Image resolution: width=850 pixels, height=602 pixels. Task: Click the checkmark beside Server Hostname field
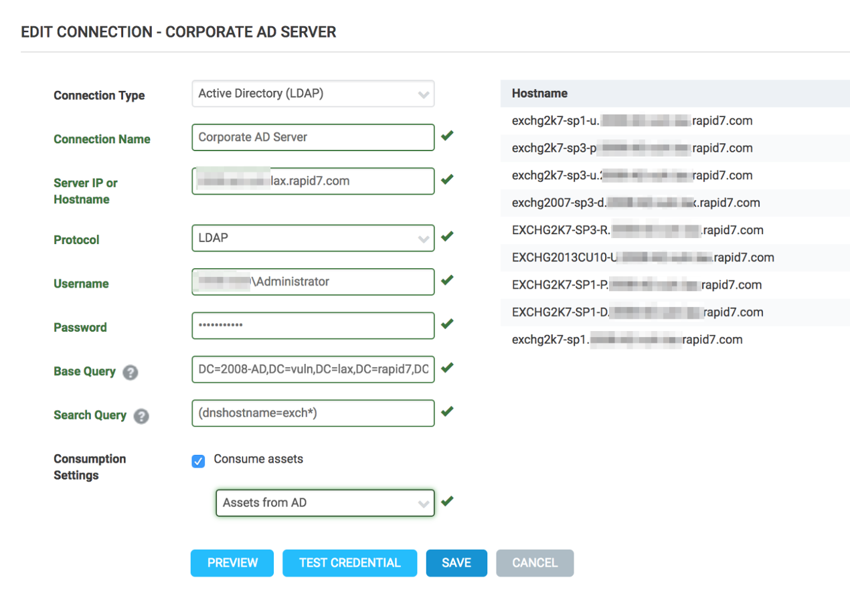(448, 179)
